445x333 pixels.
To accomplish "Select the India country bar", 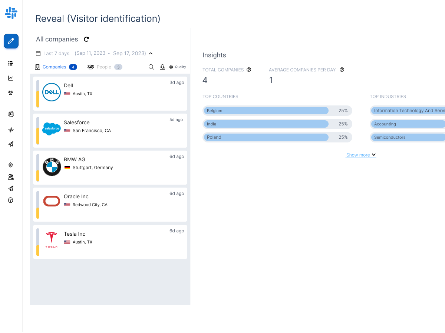I will pyautogui.click(x=277, y=124).
